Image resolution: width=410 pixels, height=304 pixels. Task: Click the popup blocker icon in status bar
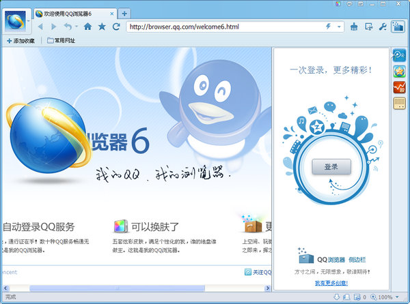point(357,297)
